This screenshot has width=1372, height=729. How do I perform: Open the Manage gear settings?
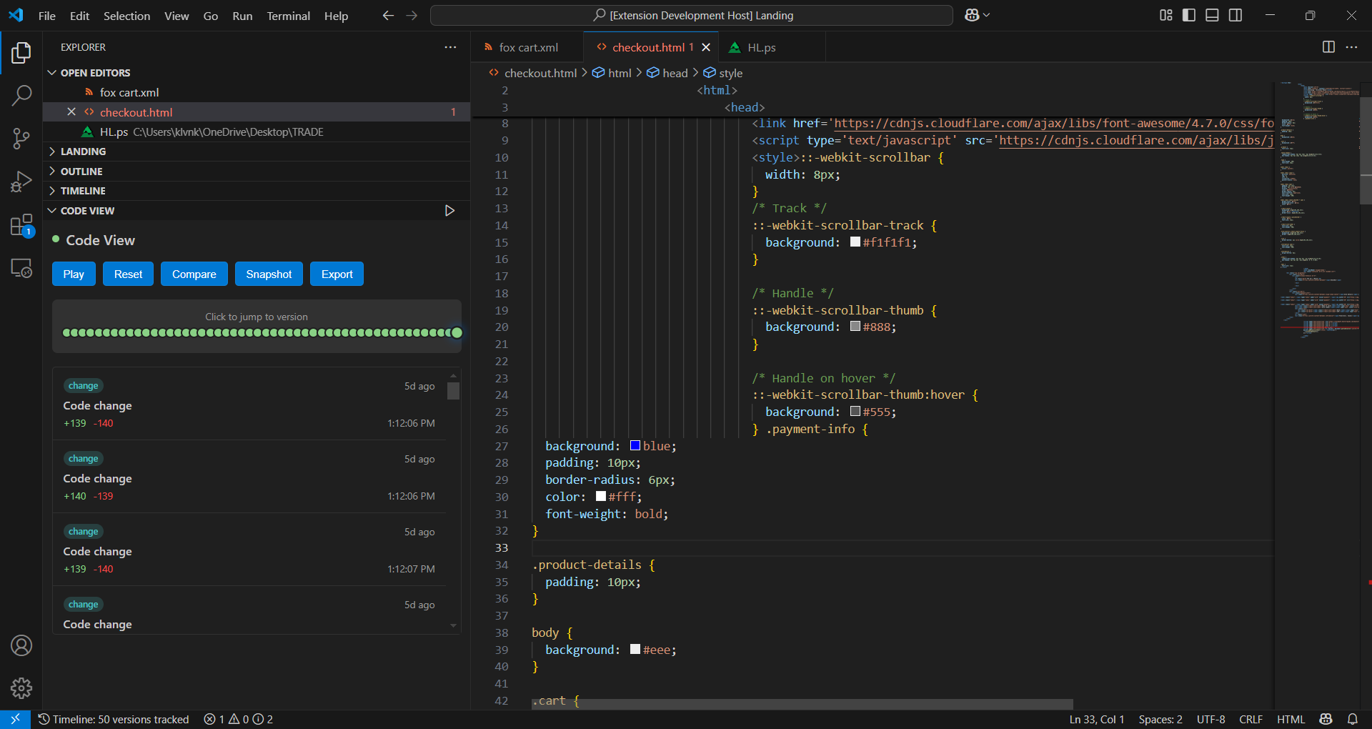click(21, 688)
